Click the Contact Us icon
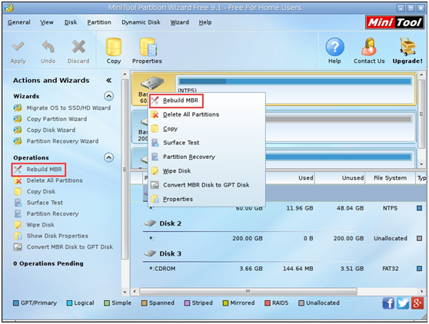The height and width of the screenshot is (324, 429). [369, 47]
